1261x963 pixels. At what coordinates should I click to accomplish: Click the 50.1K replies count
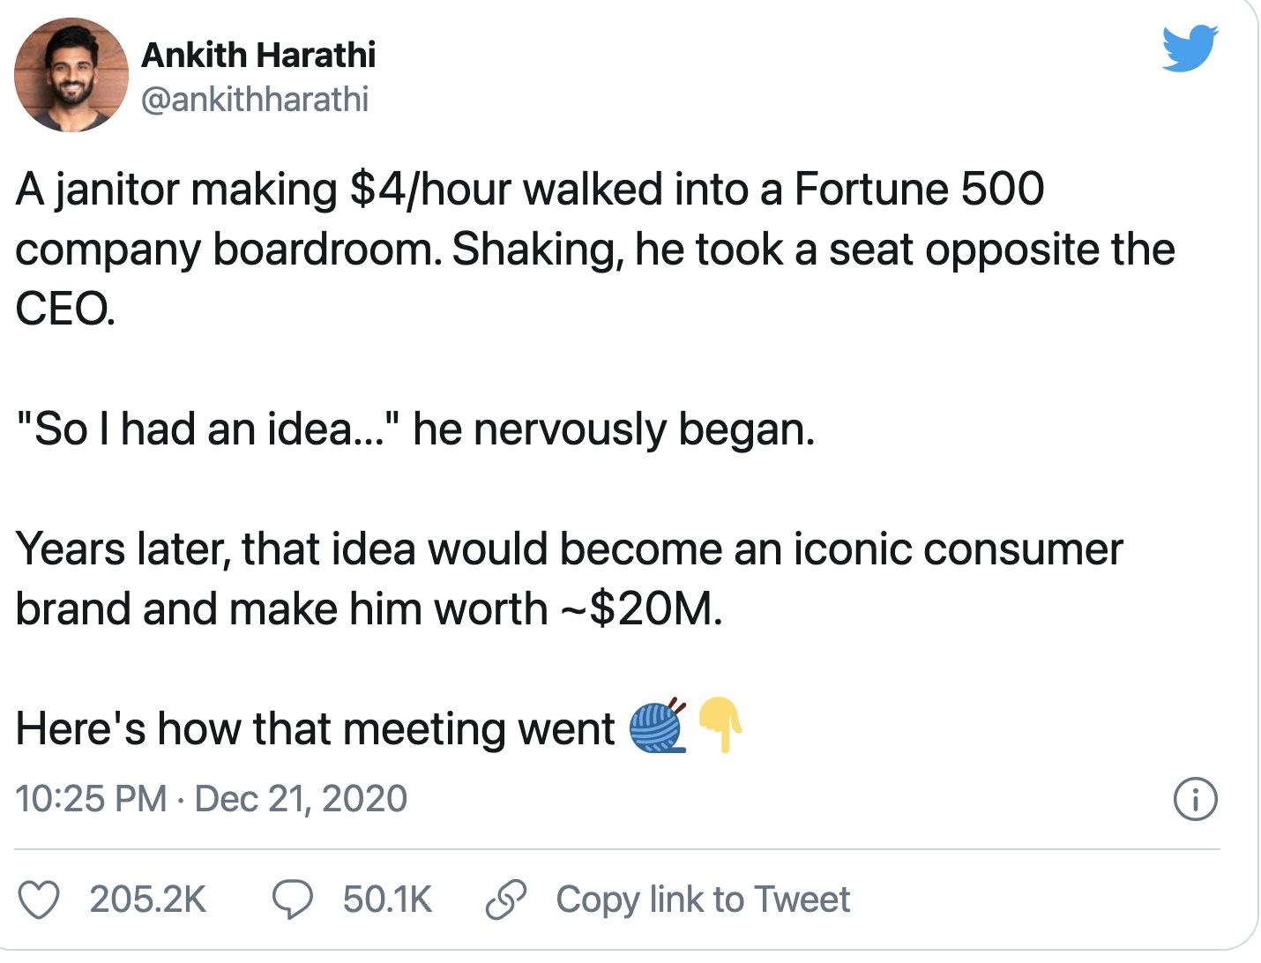[x=387, y=900]
